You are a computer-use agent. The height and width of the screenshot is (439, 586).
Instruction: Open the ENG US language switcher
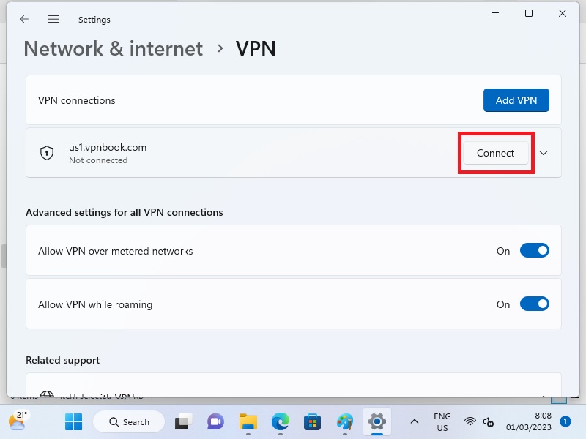point(442,422)
